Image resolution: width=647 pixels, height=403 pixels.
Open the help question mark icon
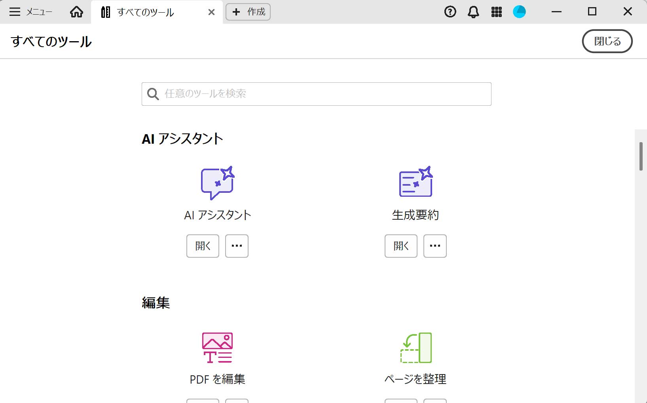450,12
